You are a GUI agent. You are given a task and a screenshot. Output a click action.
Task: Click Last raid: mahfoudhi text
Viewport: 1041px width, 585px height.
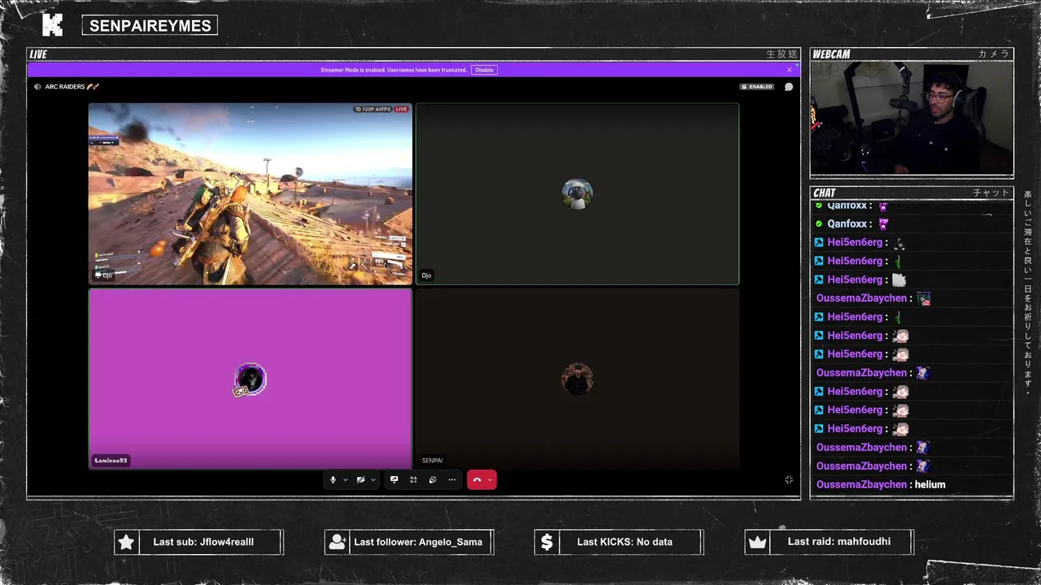(x=839, y=541)
